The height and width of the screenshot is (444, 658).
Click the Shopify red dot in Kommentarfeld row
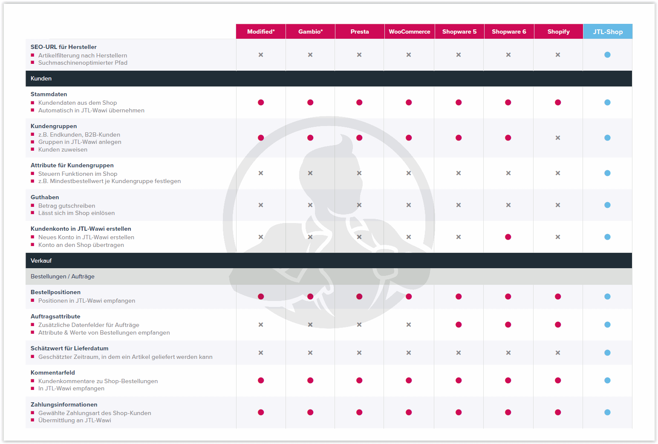coord(558,381)
